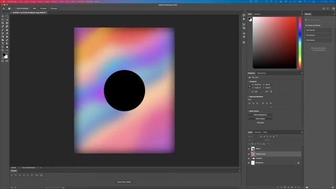Screen dimensions: 336x189
Task: Click the 100% zoom button
Action: coord(34,8)
